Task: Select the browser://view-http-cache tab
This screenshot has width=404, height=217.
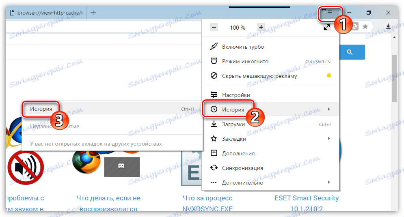Action: (x=46, y=13)
